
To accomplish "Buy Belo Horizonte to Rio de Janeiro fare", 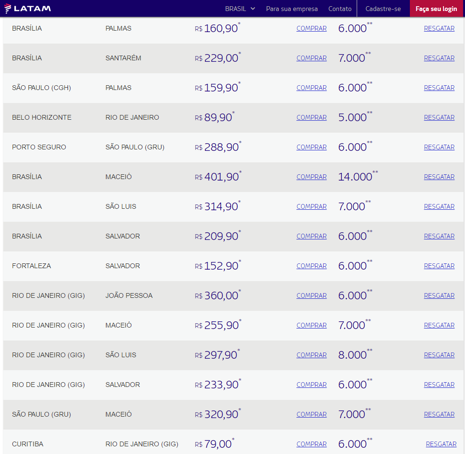I will pos(312,117).
